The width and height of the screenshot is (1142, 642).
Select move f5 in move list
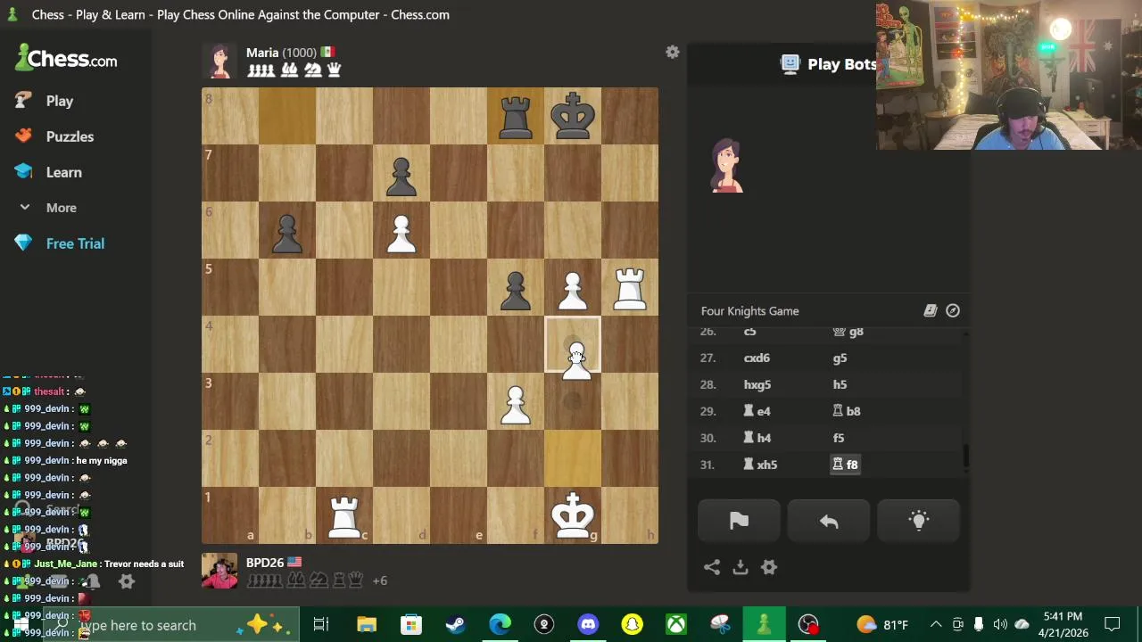click(839, 438)
